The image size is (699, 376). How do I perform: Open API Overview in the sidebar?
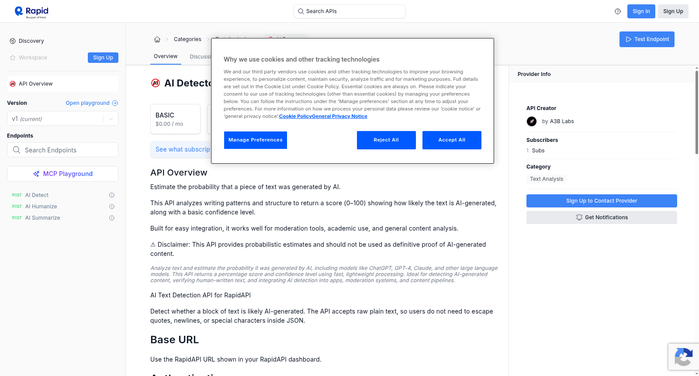[62, 84]
